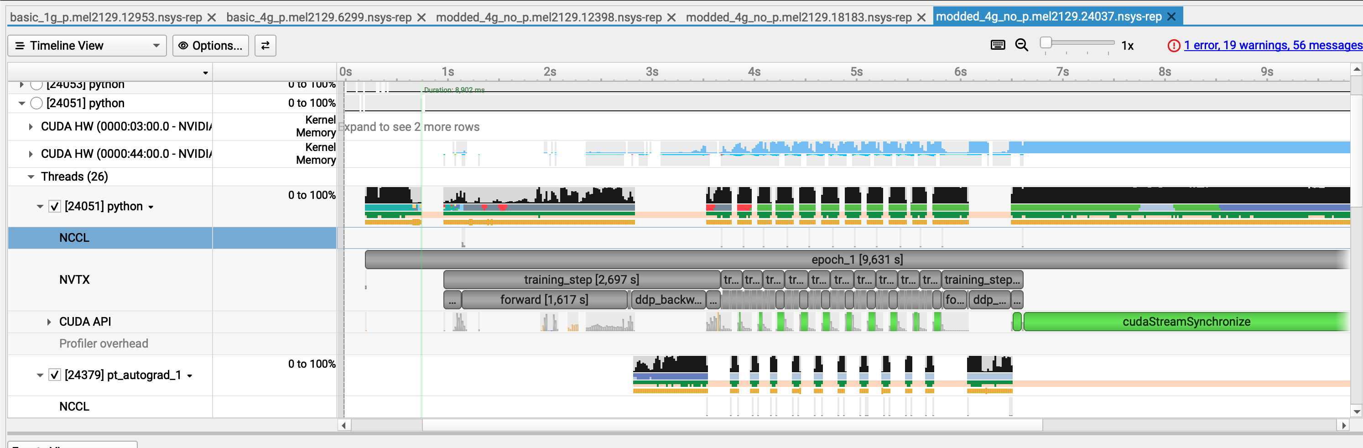The image size is (1363, 448).
Task: Click the timeline zoom slider handle
Action: click(1046, 42)
